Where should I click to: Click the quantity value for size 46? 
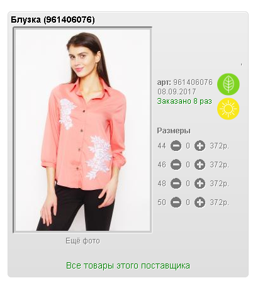[188, 165]
